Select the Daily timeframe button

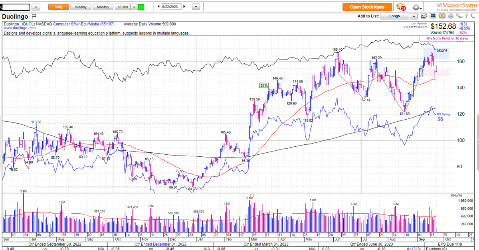[58, 6]
